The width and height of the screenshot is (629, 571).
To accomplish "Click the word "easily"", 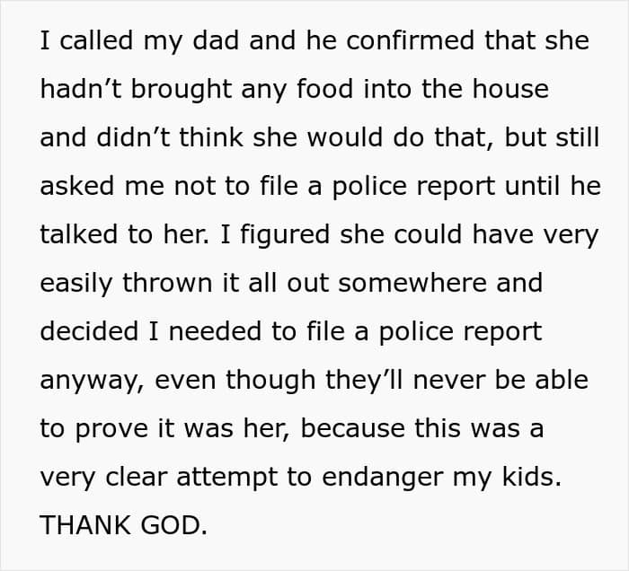I will 74,283.
